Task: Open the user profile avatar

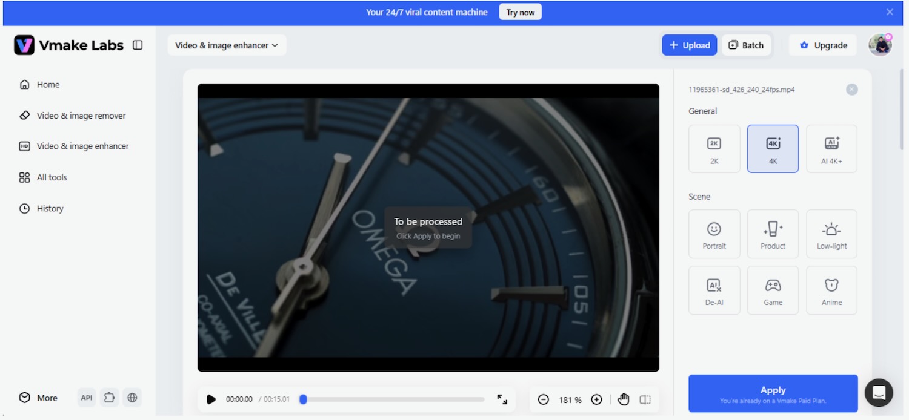Action: (880, 45)
